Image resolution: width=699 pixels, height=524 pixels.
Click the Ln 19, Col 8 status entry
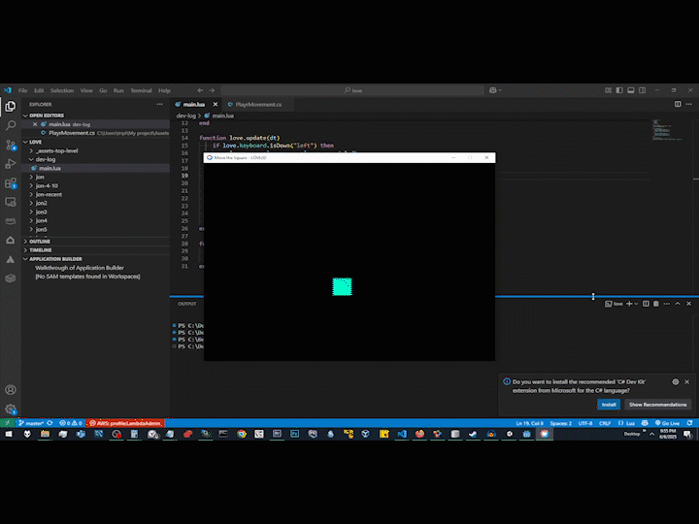530,423
